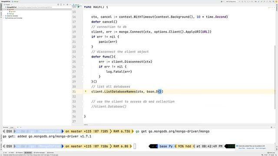
Task: Open Python Packages tool window
Action: click(x=40, y=153)
